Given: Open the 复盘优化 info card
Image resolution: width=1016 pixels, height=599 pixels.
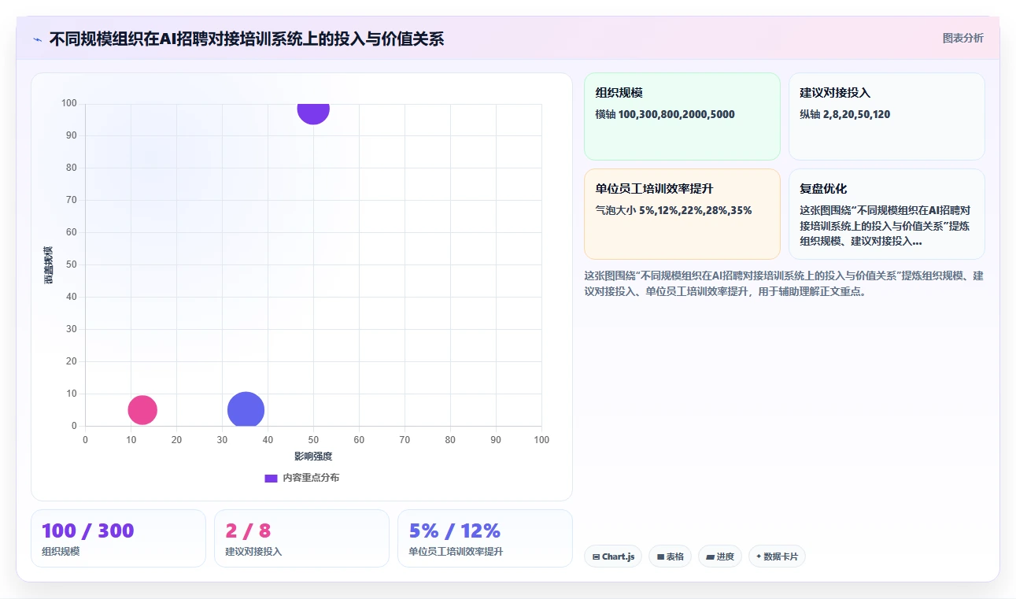Looking at the screenshot, I should [886, 213].
